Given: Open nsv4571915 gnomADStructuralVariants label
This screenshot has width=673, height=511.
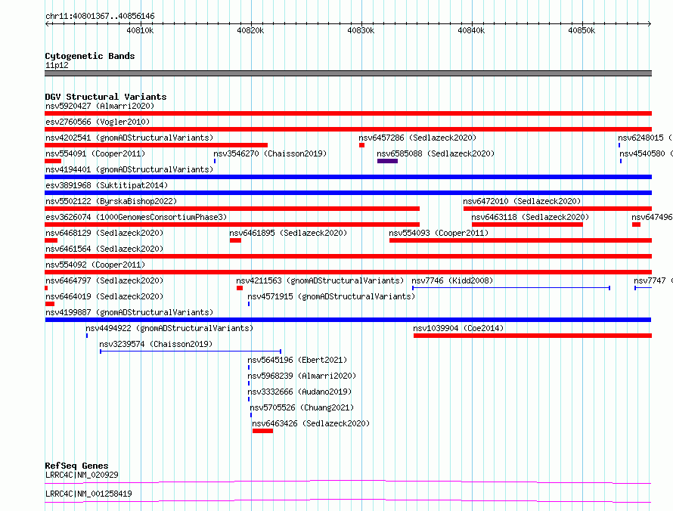Looking at the screenshot, I should pyautogui.click(x=331, y=296).
